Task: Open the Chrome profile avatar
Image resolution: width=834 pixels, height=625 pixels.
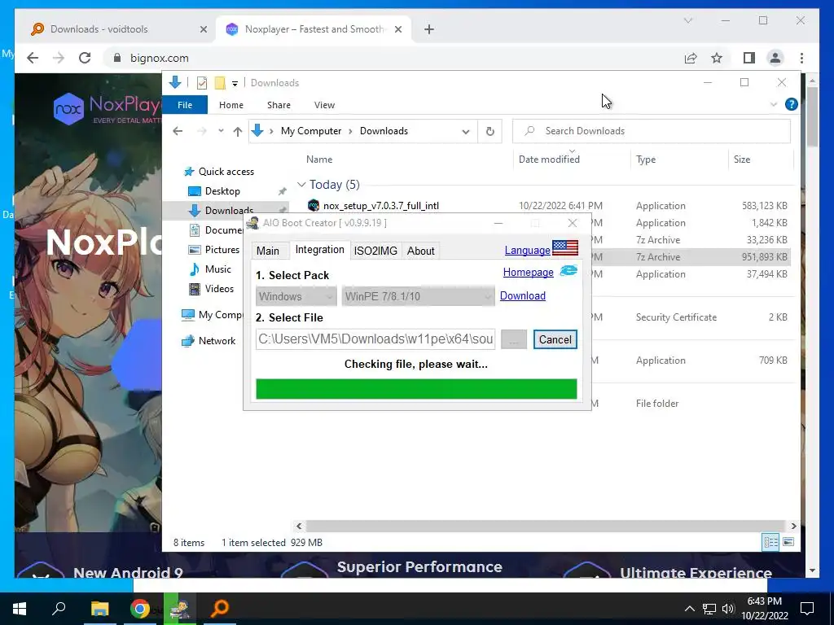Action: 775,58
